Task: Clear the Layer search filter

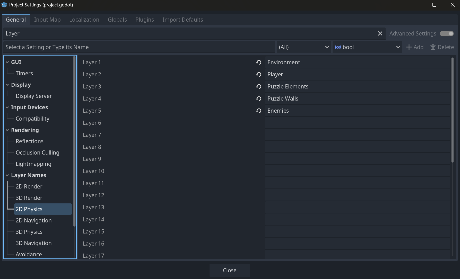Action: tap(380, 34)
